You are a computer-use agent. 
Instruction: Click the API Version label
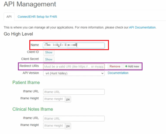click(31, 73)
